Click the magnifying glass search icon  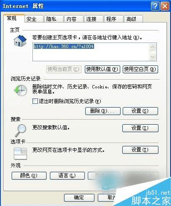(x=21, y=131)
